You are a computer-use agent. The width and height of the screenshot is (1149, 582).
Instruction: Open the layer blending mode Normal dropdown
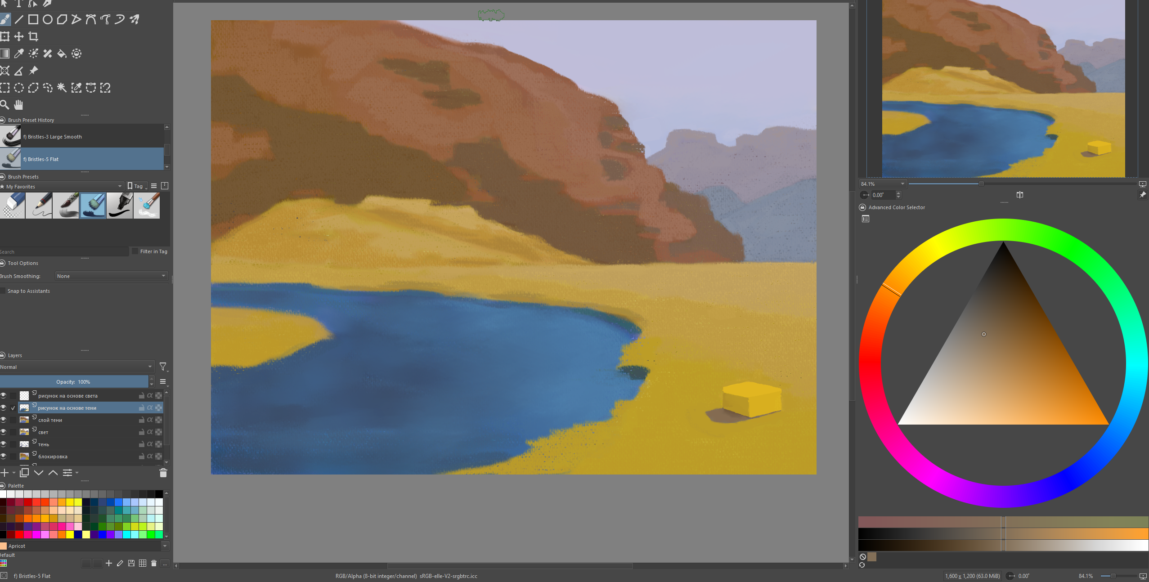76,367
